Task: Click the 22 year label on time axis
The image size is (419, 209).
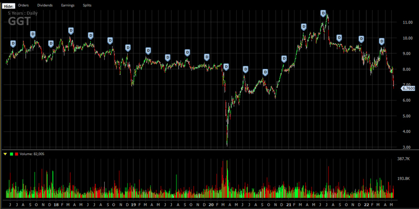Action: click(366, 205)
